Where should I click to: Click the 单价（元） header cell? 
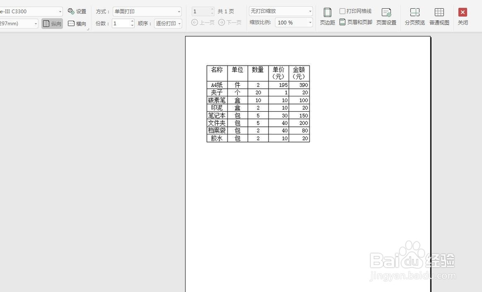click(x=279, y=73)
